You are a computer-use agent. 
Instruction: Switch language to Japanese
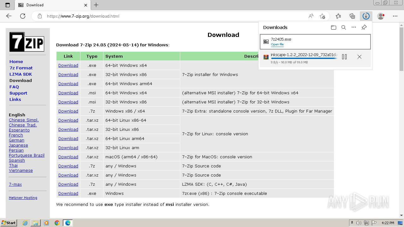(18, 145)
